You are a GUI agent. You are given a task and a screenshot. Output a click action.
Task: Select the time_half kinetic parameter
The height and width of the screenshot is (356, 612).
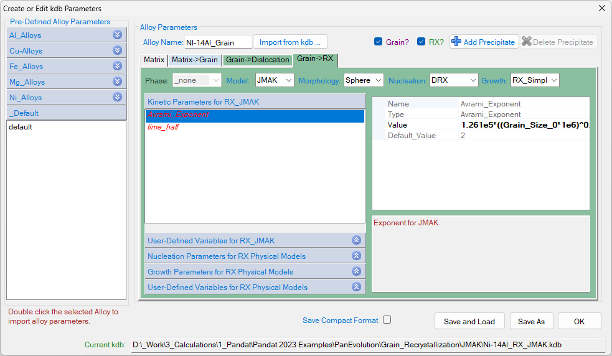pyautogui.click(x=162, y=127)
